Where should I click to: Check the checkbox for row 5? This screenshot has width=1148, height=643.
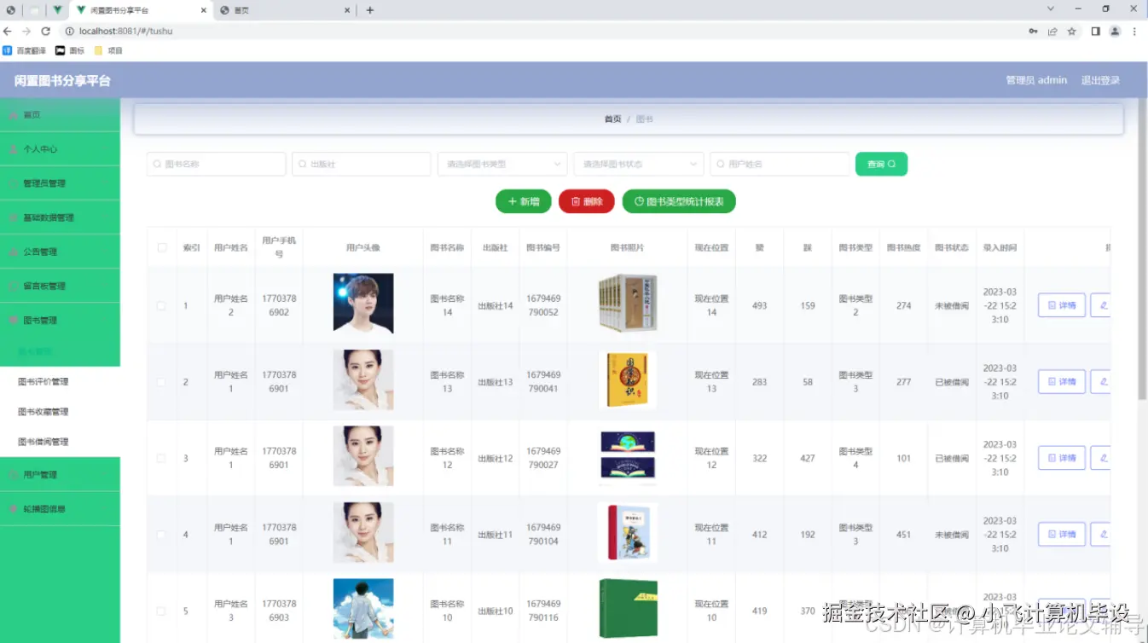(x=161, y=611)
